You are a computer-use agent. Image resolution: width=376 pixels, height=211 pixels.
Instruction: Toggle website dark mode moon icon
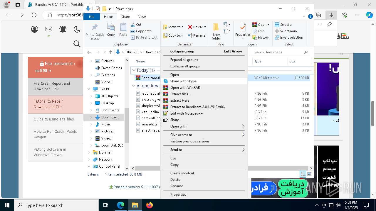click(77, 29)
